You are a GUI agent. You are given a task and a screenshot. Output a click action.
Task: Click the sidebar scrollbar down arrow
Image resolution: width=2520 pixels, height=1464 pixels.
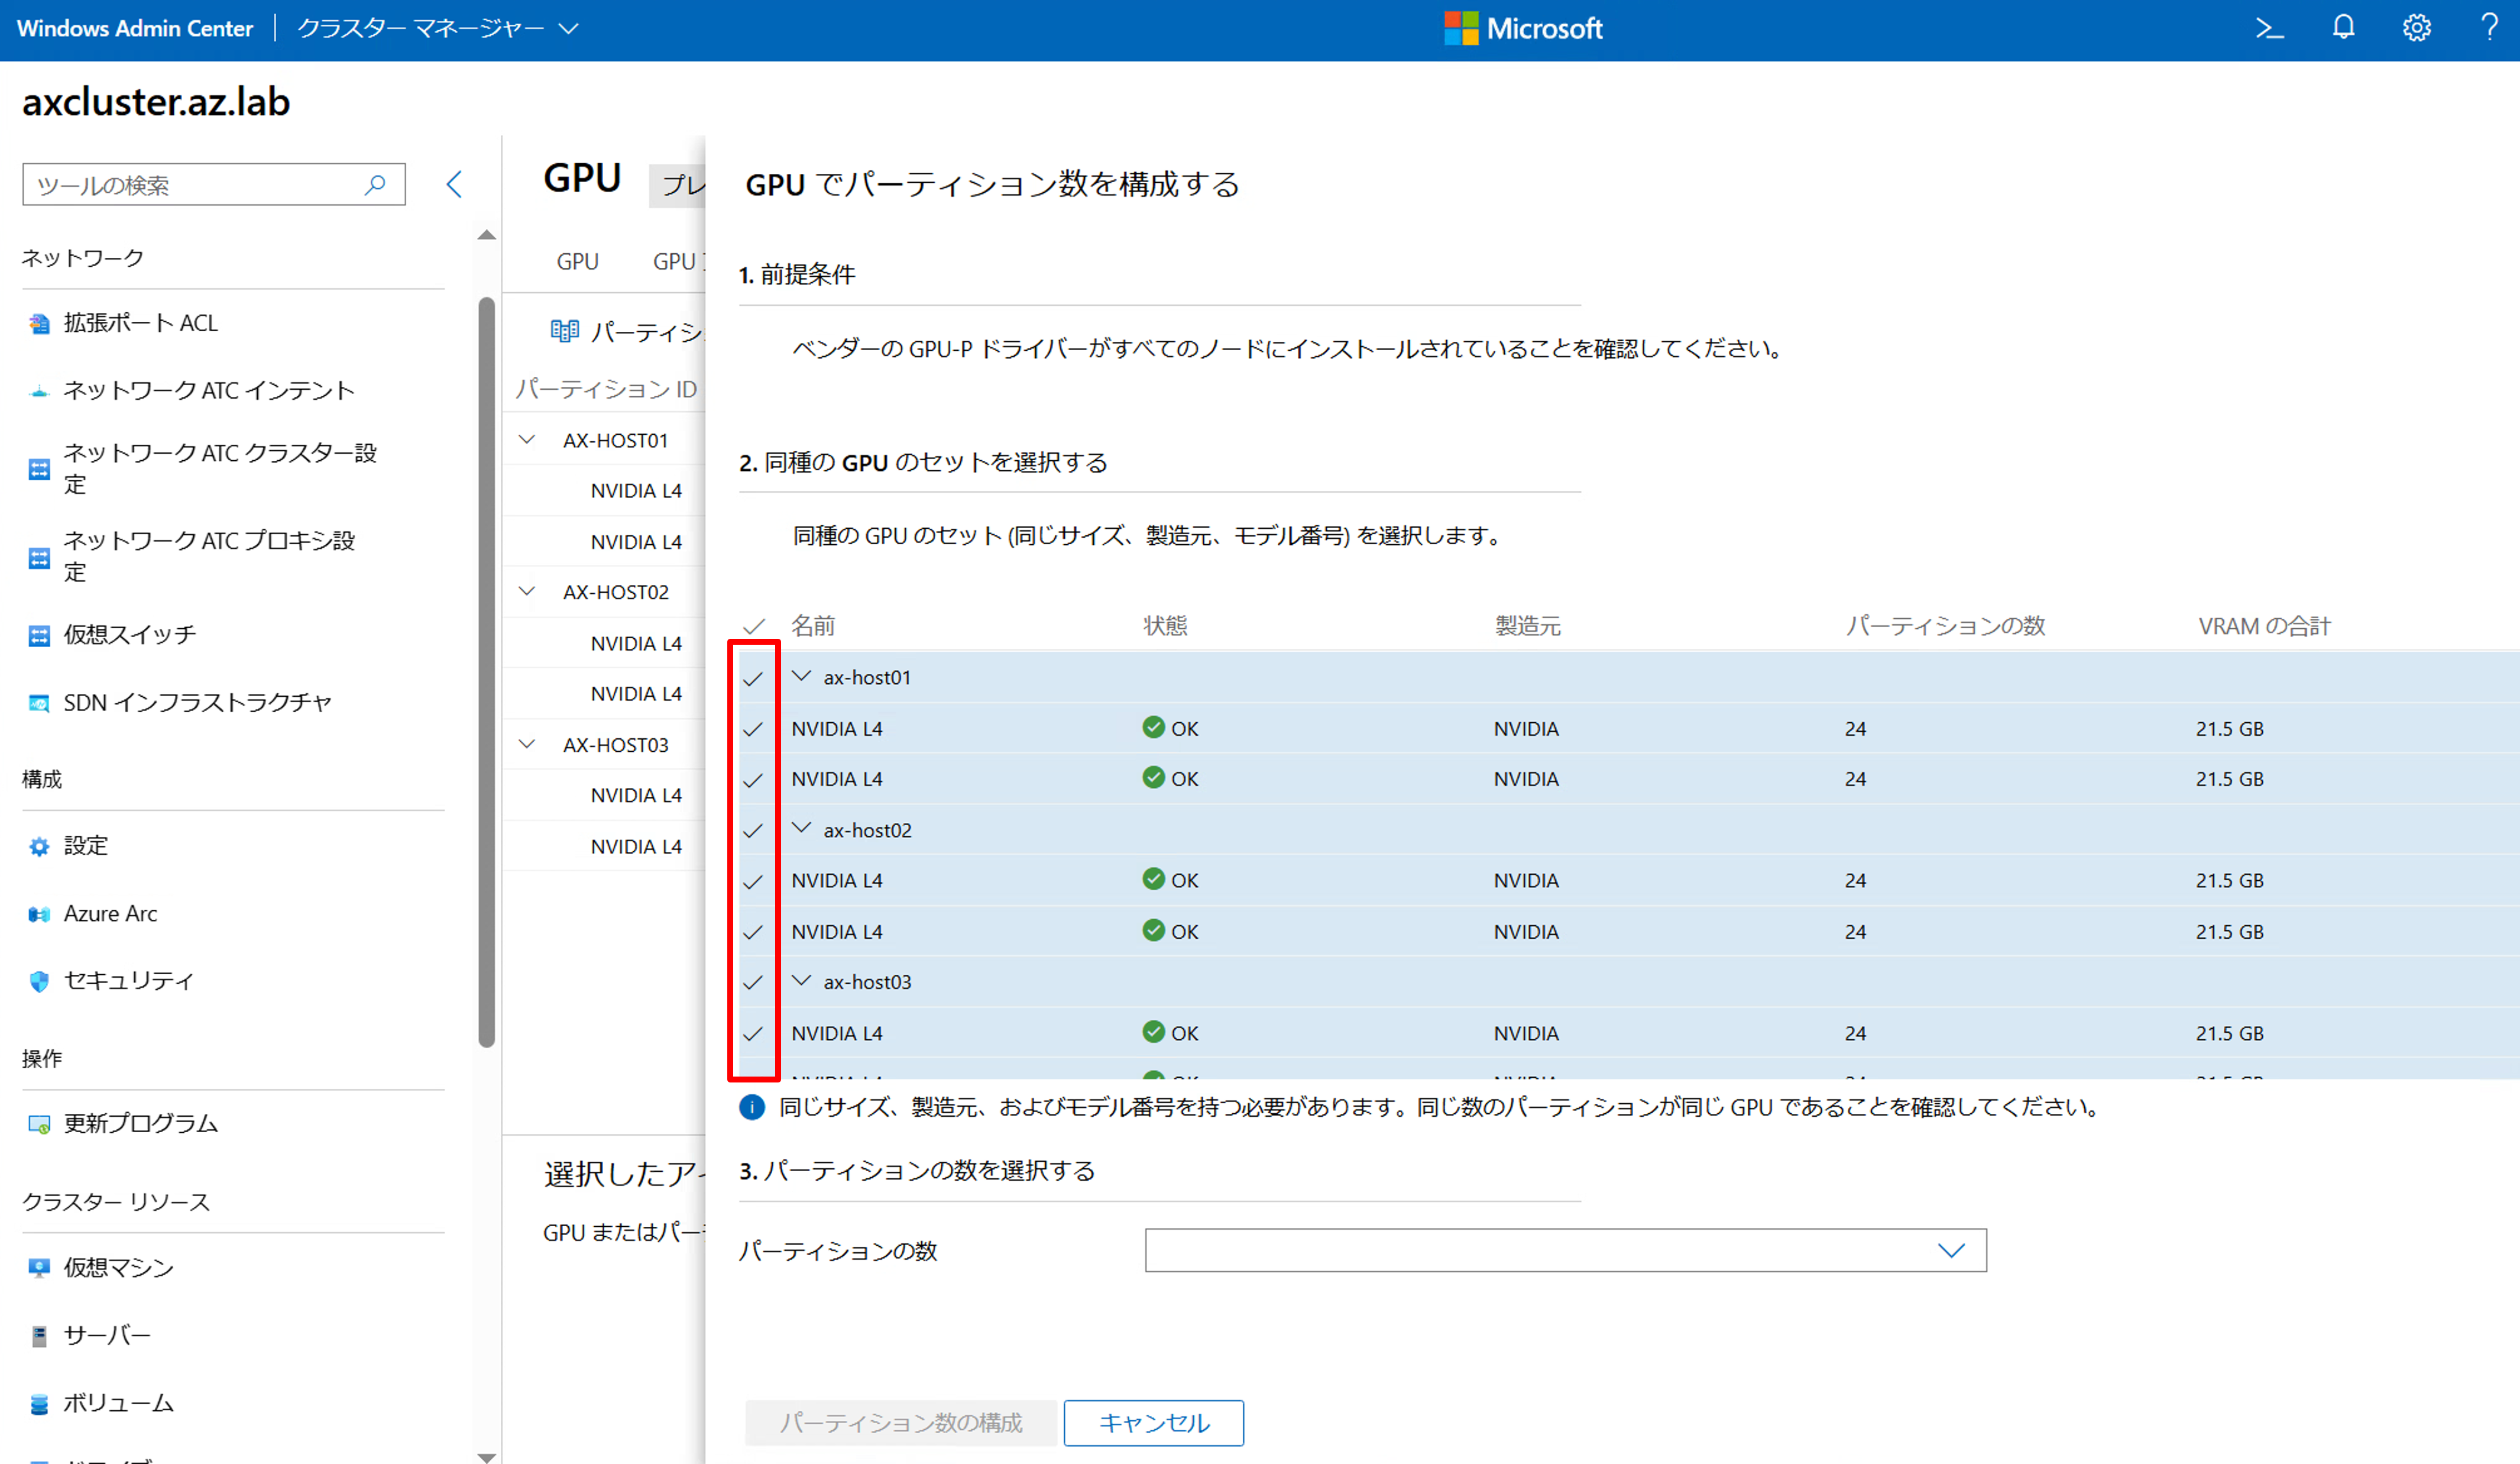487,1458
